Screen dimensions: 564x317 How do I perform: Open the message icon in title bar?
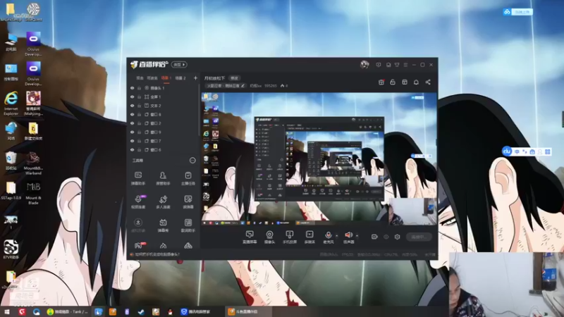379,65
